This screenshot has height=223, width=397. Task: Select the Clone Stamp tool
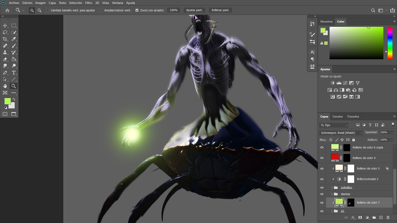(x=5, y=52)
